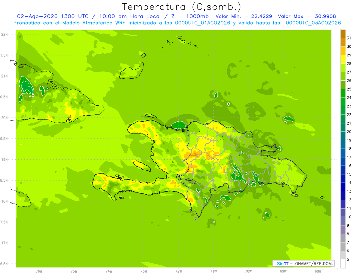Pick the blue legend color between 16 and 17
This screenshot has height=275, width=357.
click(x=343, y=161)
